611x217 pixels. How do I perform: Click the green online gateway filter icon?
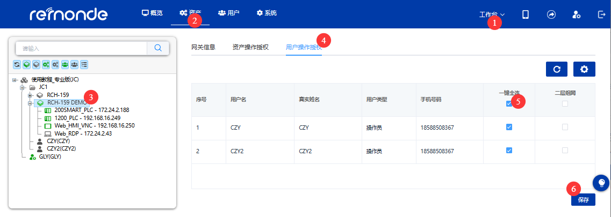click(26, 64)
